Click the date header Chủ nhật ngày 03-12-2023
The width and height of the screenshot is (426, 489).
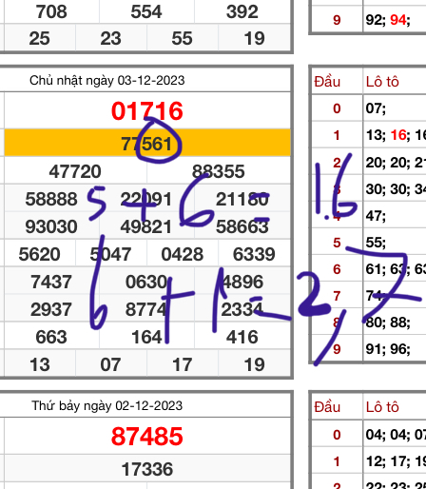coord(107,81)
